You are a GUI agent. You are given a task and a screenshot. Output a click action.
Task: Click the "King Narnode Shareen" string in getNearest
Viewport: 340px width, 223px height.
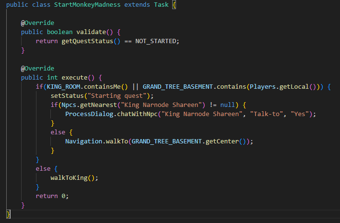161,105
